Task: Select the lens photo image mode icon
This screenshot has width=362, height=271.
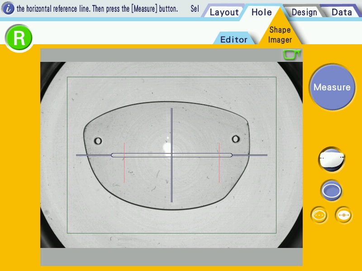Action: click(x=332, y=159)
